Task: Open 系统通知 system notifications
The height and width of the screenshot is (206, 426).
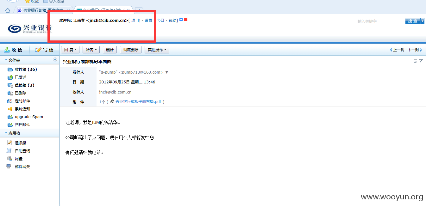Action: [x=19, y=109]
